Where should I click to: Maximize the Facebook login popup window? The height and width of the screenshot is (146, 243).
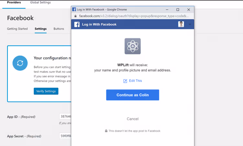point(178,10)
